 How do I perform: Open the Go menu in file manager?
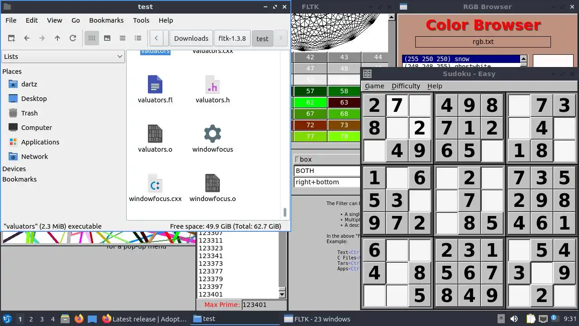pyautogui.click(x=76, y=20)
